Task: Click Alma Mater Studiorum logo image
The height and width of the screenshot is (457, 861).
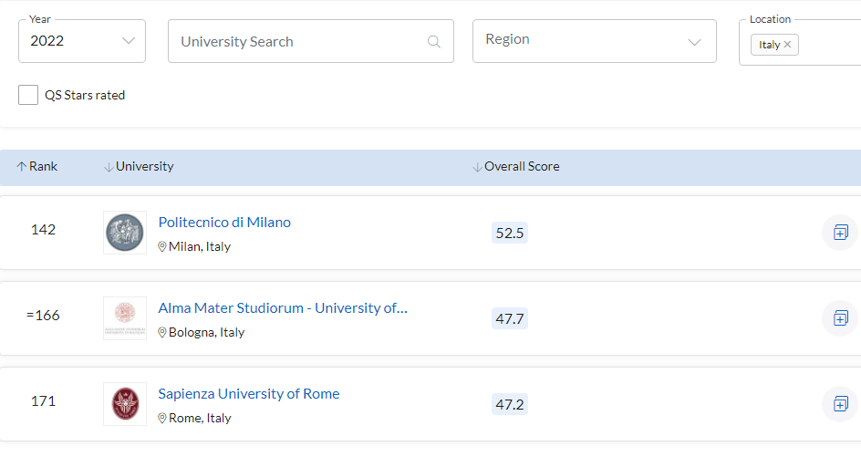Action: coord(125,318)
